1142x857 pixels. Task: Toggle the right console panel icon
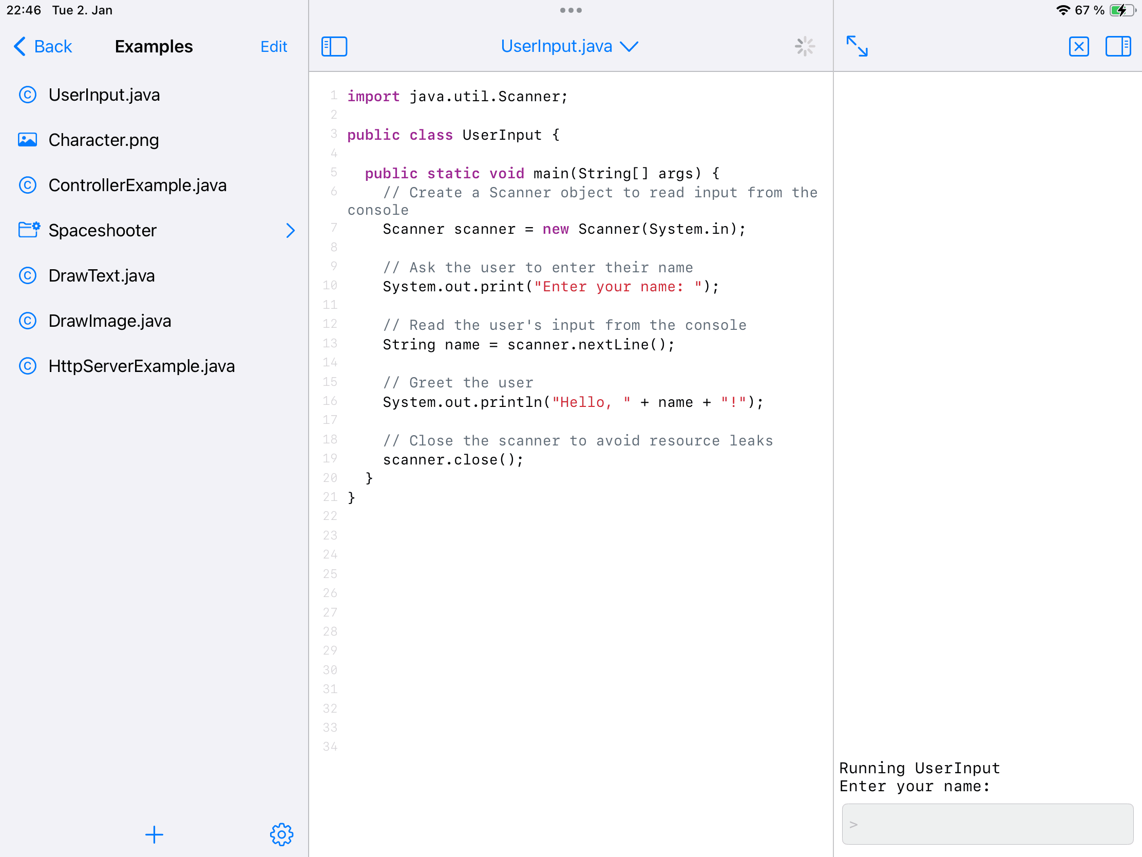[x=1118, y=46]
